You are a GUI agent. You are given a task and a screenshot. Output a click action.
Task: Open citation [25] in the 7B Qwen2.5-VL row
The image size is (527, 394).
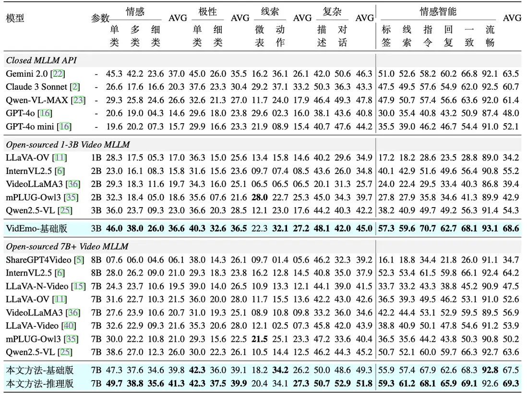pos(65,352)
